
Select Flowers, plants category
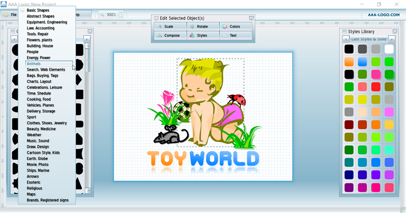click(40, 40)
